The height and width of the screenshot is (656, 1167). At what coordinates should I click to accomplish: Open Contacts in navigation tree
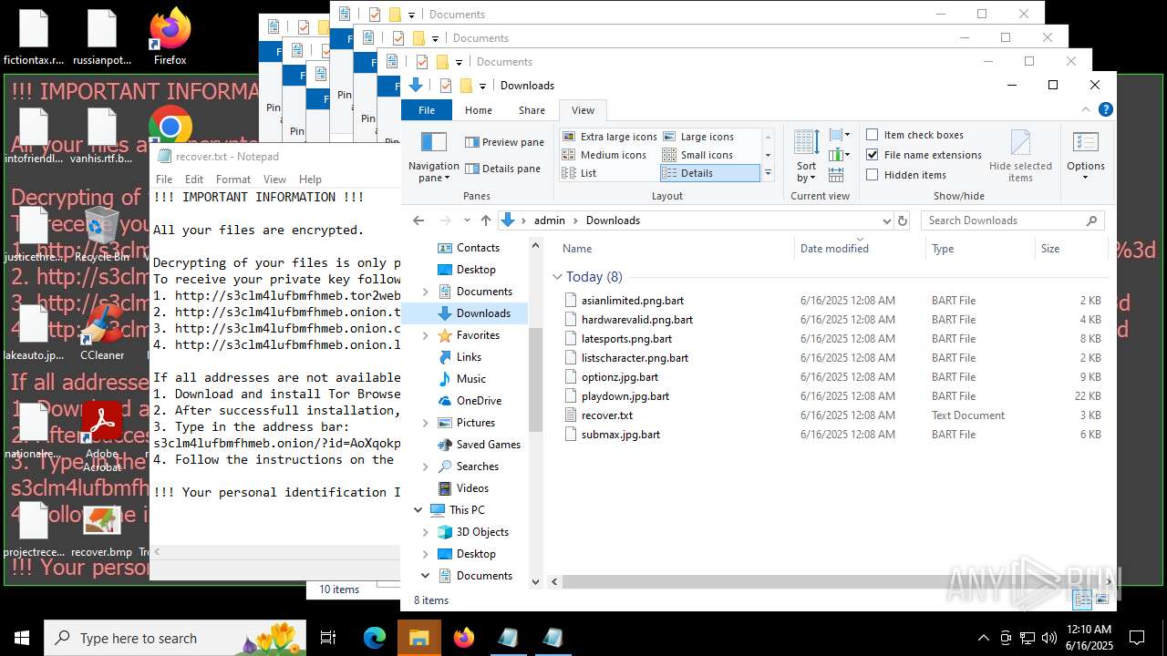point(469,248)
